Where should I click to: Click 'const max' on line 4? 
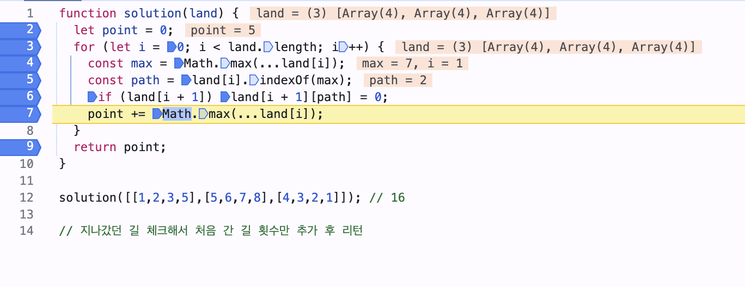coord(120,64)
